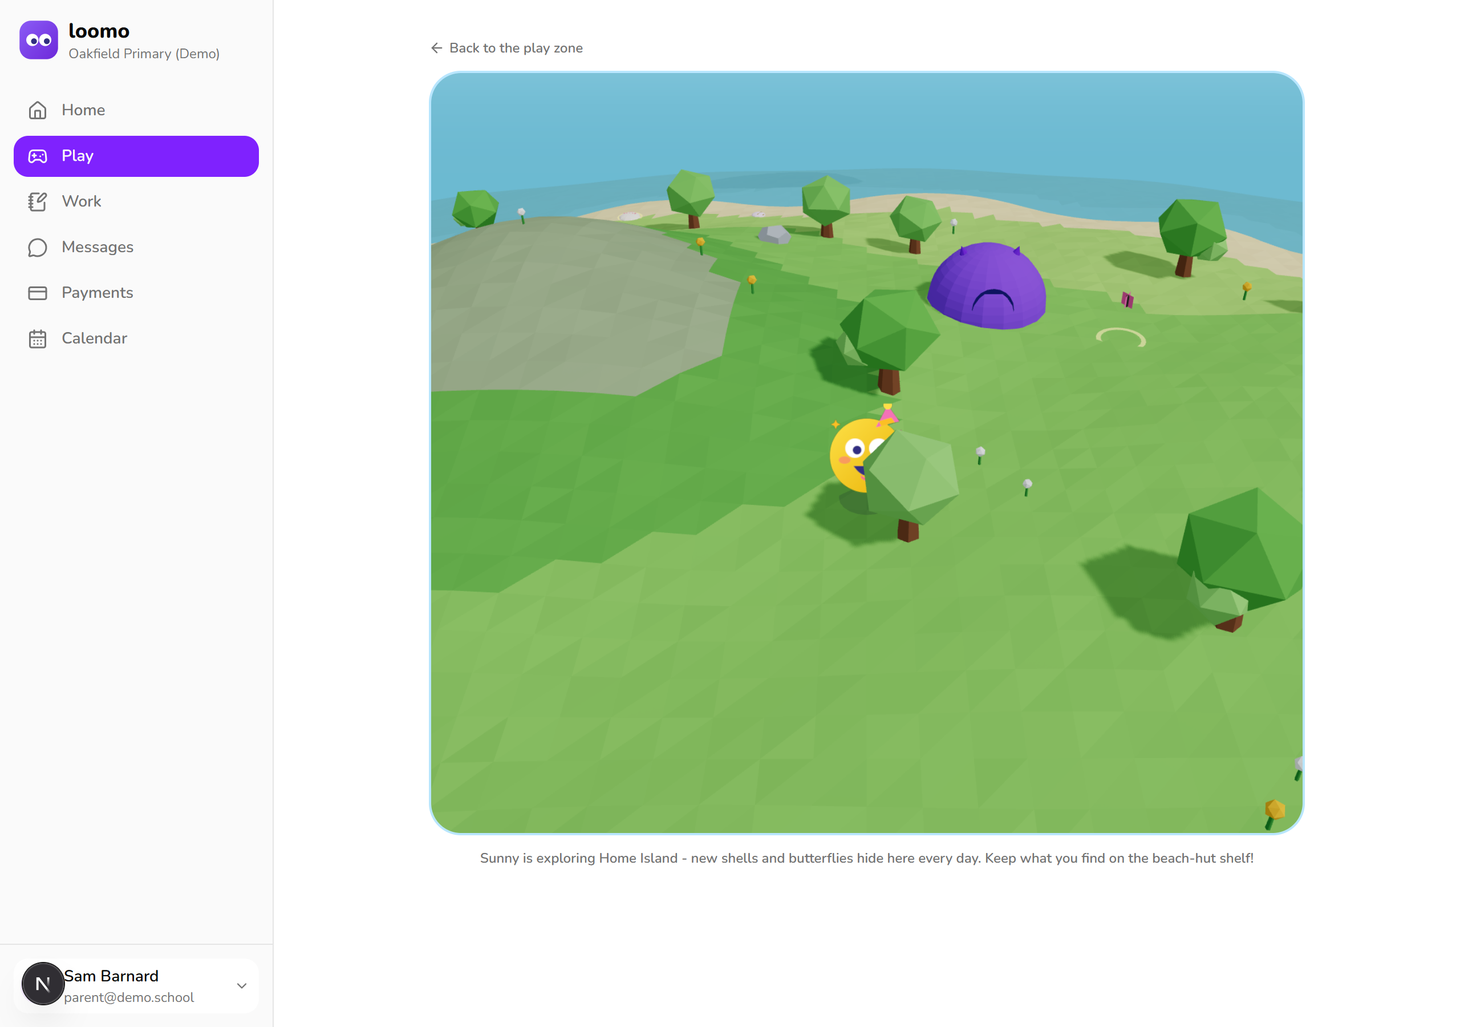Viewport: 1460px width, 1027px height.
Task: Click the Sunny is exploring Home Island caption
Action: pyautogui.click(x=867, y=858)
